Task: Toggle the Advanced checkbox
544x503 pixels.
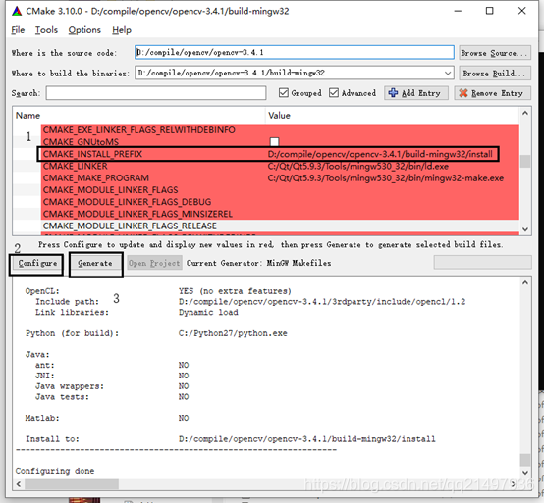Action: 334,93
